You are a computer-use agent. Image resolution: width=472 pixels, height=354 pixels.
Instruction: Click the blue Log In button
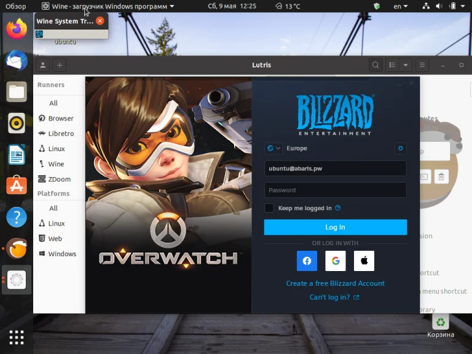point(336,227)
